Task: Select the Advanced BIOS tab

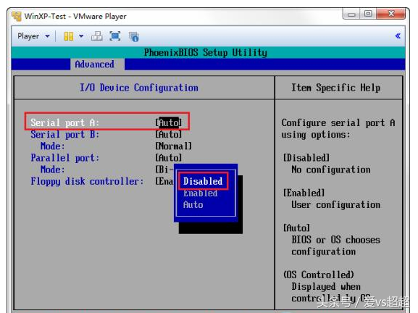Action: [x=95, y=64]
